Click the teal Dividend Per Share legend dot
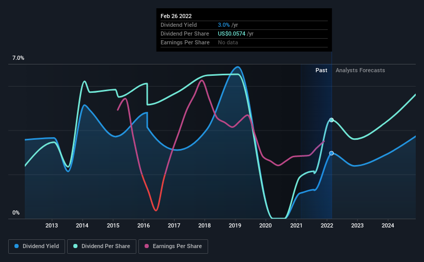This screenshot has width=424, height=262. coord(75,246)
